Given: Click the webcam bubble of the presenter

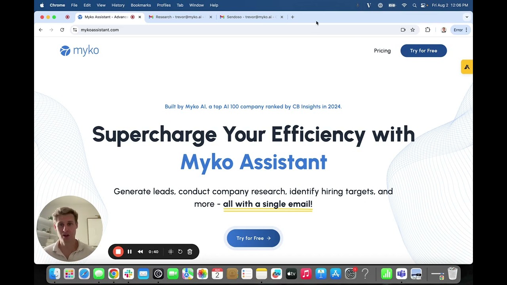Looking at the screenshot, I should coord(69,228).
